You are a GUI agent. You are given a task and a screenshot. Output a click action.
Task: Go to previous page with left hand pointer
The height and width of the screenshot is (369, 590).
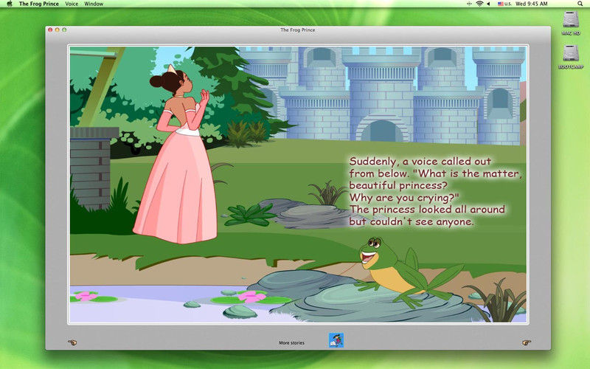pos(72,342)
